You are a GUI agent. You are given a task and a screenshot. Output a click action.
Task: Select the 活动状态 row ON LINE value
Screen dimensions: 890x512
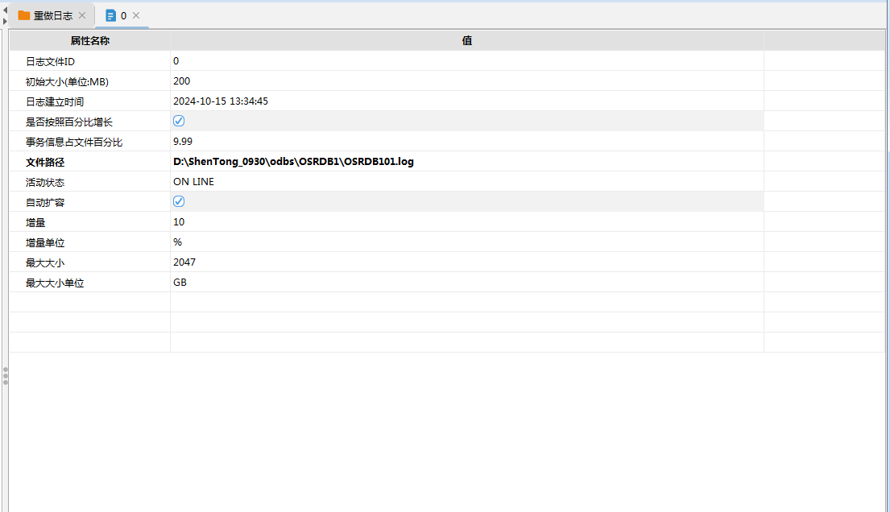pyautogui.click(x=193, y=182)
